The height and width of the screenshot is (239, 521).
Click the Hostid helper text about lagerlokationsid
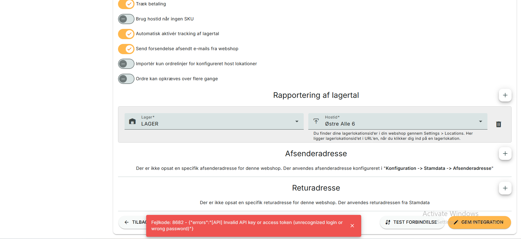(x=393, y=136)
